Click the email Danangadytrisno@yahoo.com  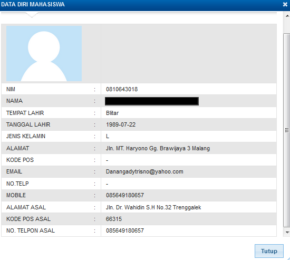click(144, 171)
